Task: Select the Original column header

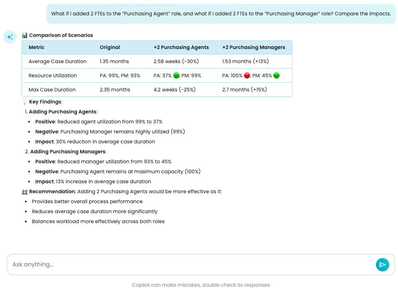Action: 110,47
